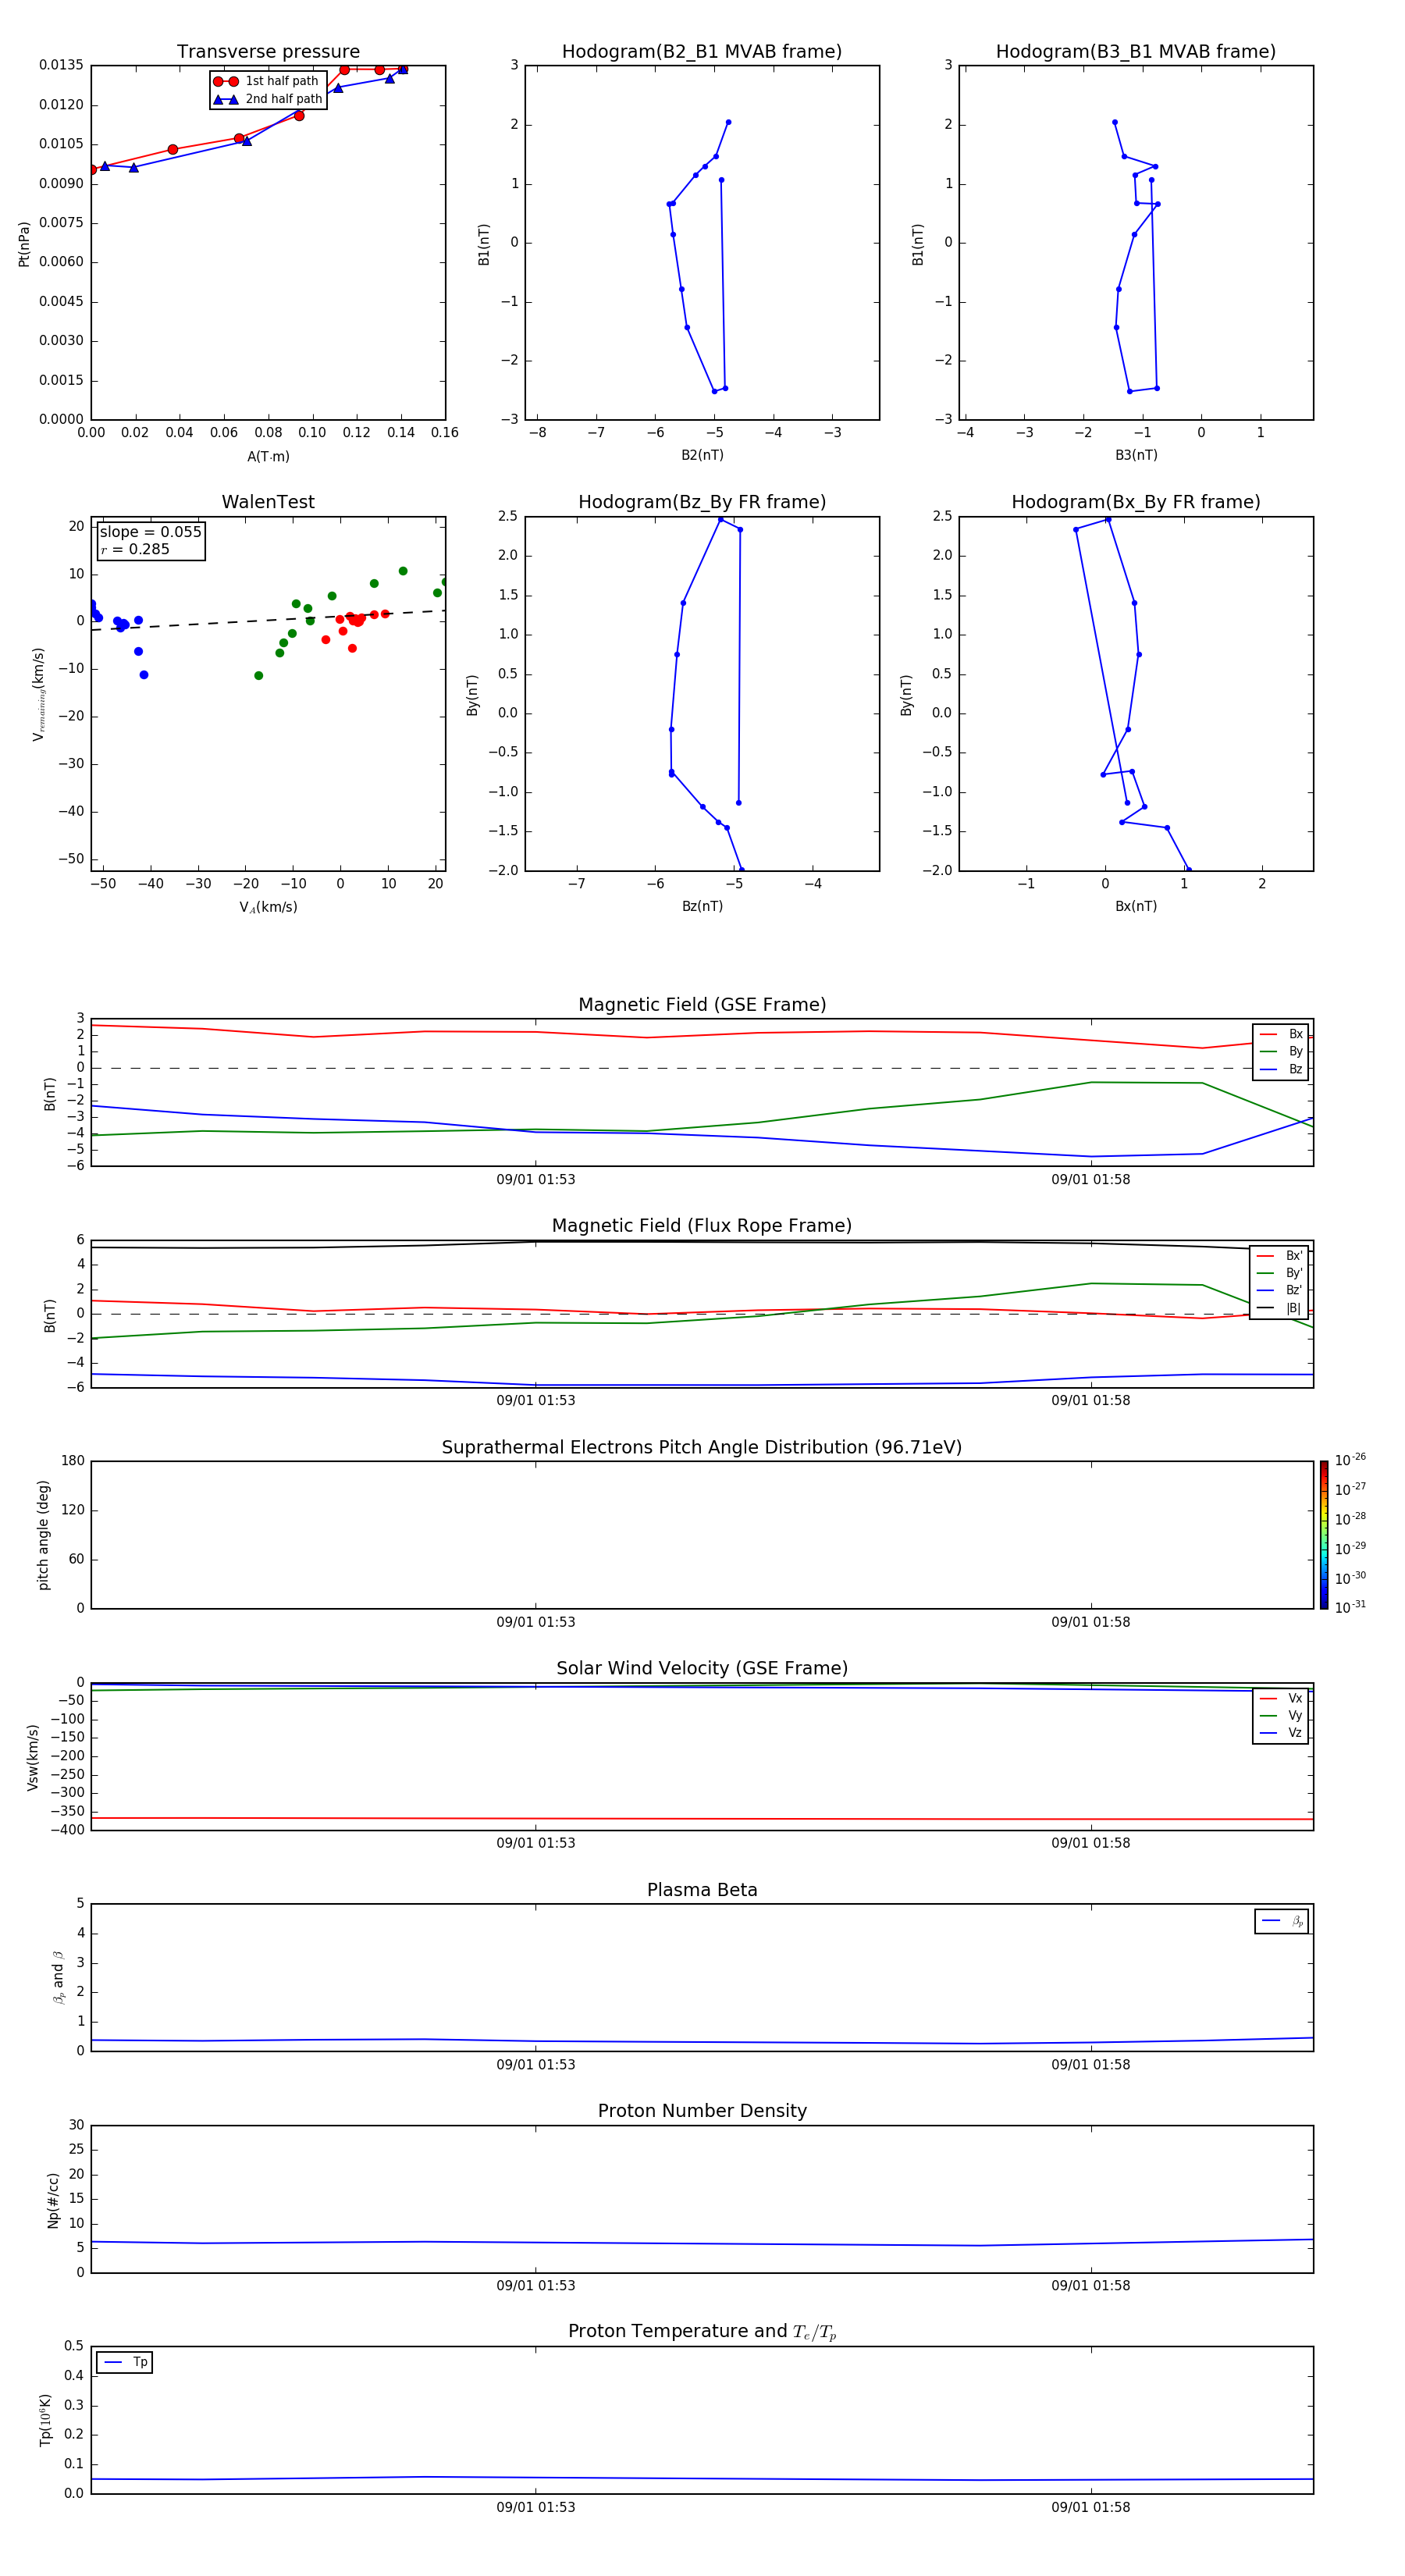Click the pitch angle flux colorbar

coord(1323,1535)
